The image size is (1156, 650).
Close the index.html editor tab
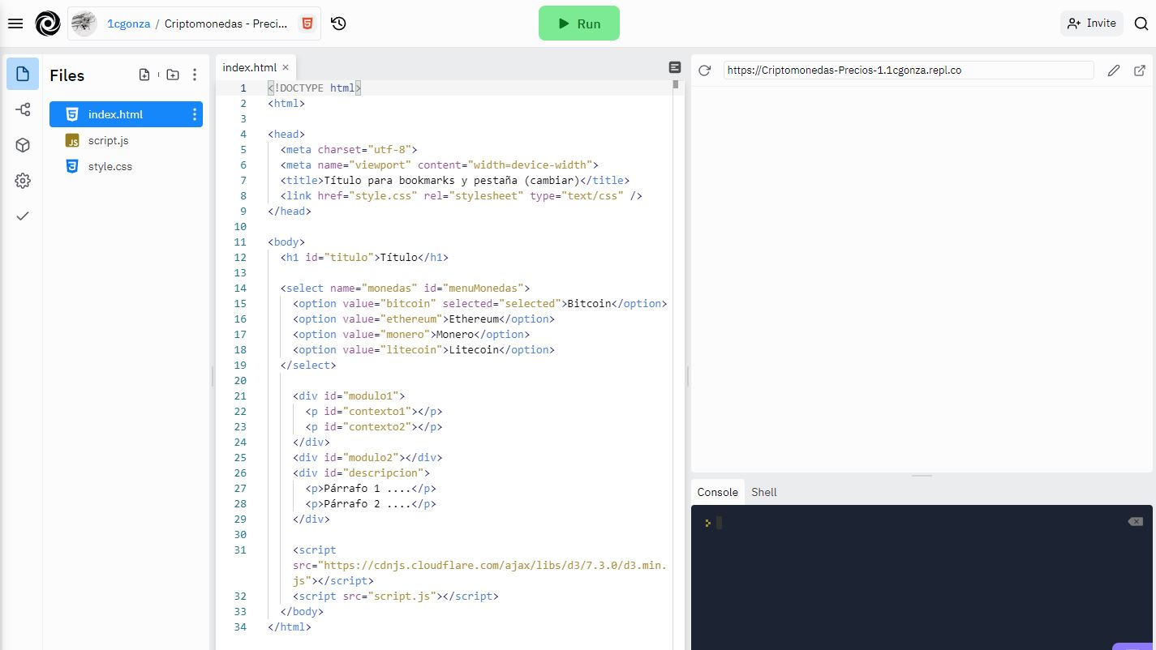click(286, 67)
